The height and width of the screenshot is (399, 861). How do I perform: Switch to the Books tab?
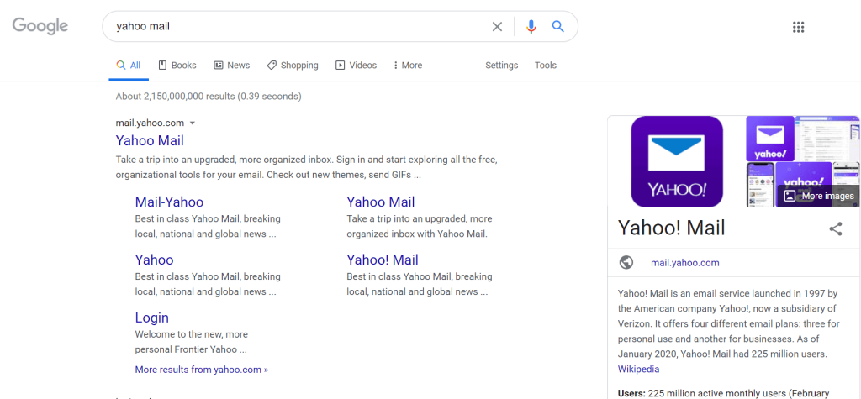pos(177,66)
